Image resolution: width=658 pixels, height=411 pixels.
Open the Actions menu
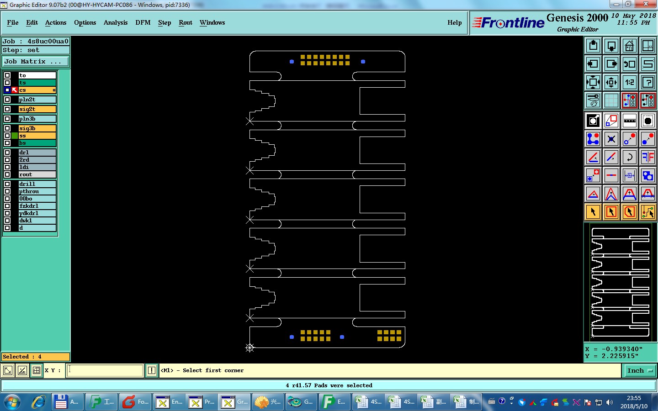click(56, 22)
